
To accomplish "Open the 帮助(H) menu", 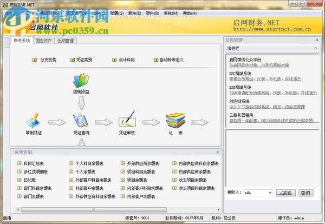I will [x=190, y=13].
